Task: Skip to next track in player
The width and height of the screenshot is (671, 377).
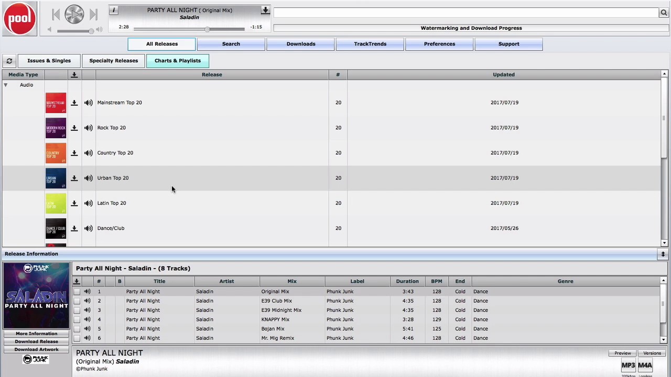Action: pos(93,15)
